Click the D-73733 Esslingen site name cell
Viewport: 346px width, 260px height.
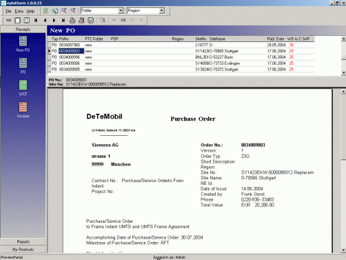225,63
